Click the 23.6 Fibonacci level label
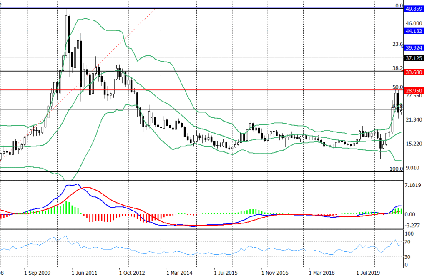Viewport: 427px width, 278px height. coord(397,44)
